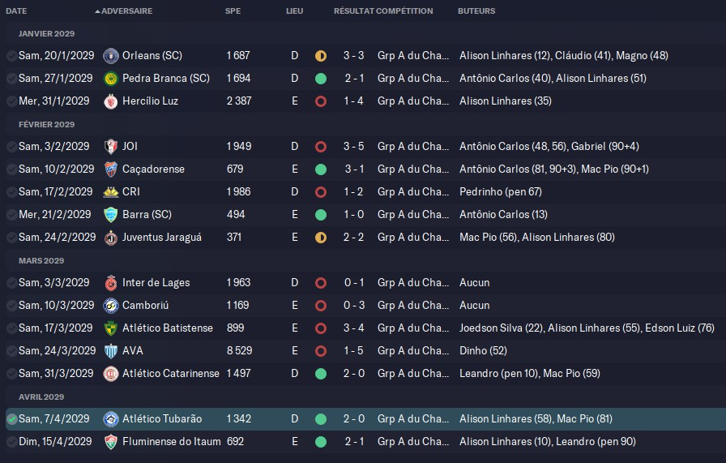
Task: Sort by the DATE column header
Action: [16, 11]
